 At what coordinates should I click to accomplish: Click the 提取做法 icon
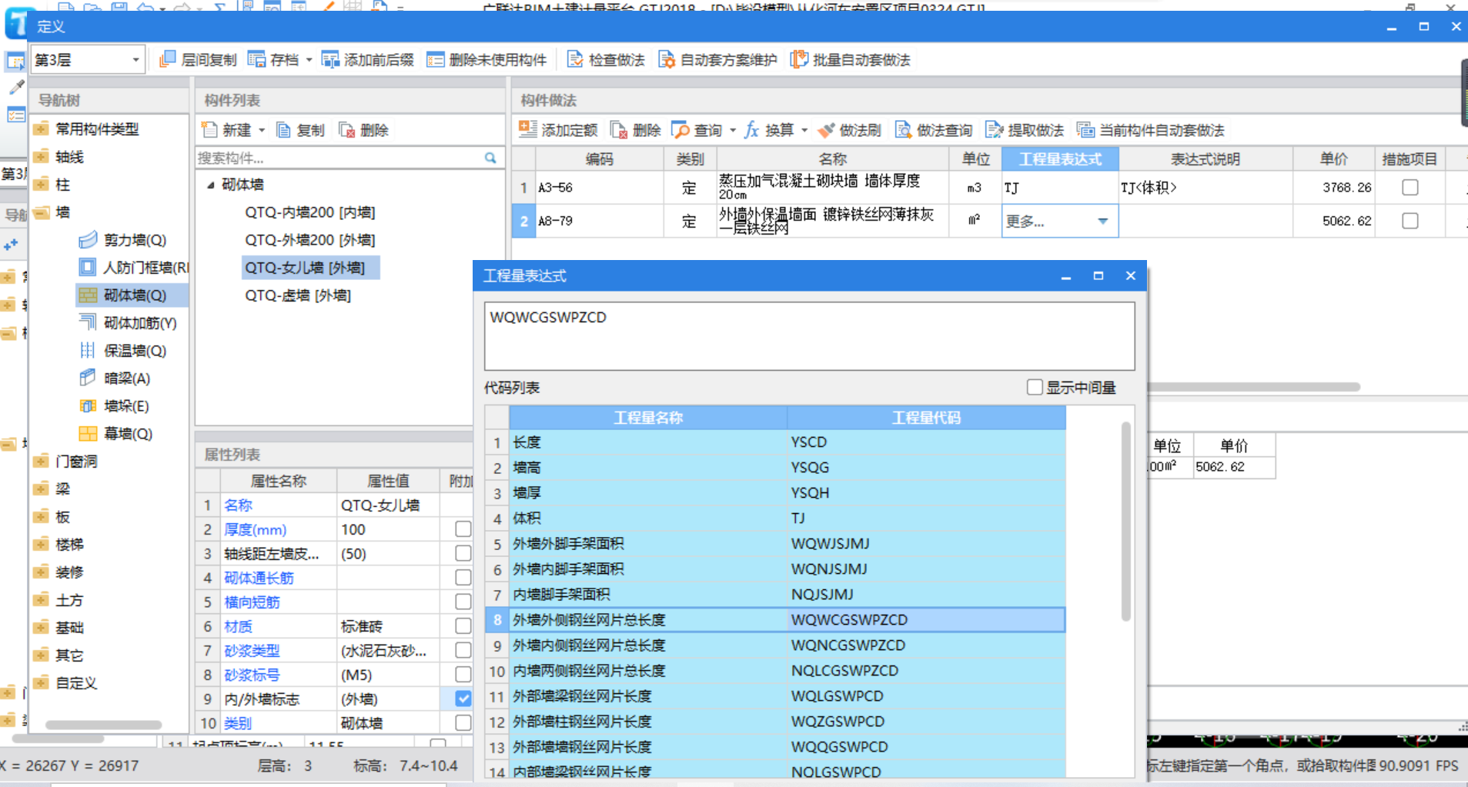click(x=995, y=130)
